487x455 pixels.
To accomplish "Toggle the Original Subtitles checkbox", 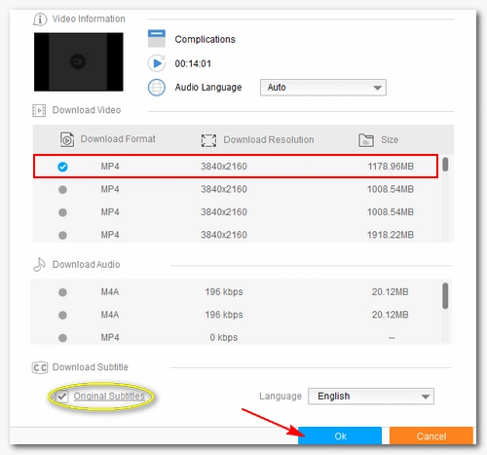I will tap(61, 397).
